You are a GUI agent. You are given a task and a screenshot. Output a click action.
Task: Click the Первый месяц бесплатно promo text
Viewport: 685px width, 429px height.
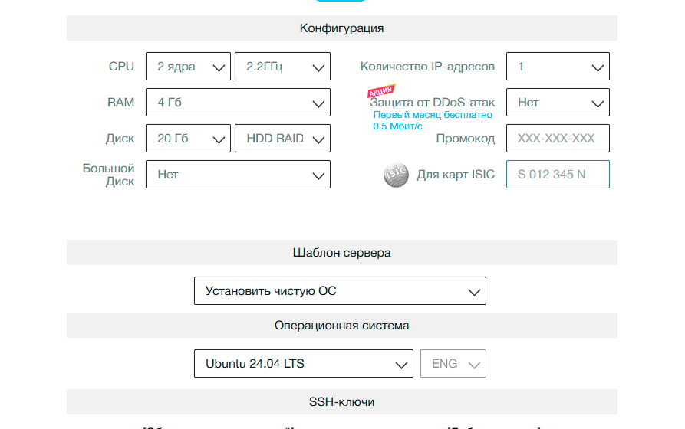(x=433, y=115)
